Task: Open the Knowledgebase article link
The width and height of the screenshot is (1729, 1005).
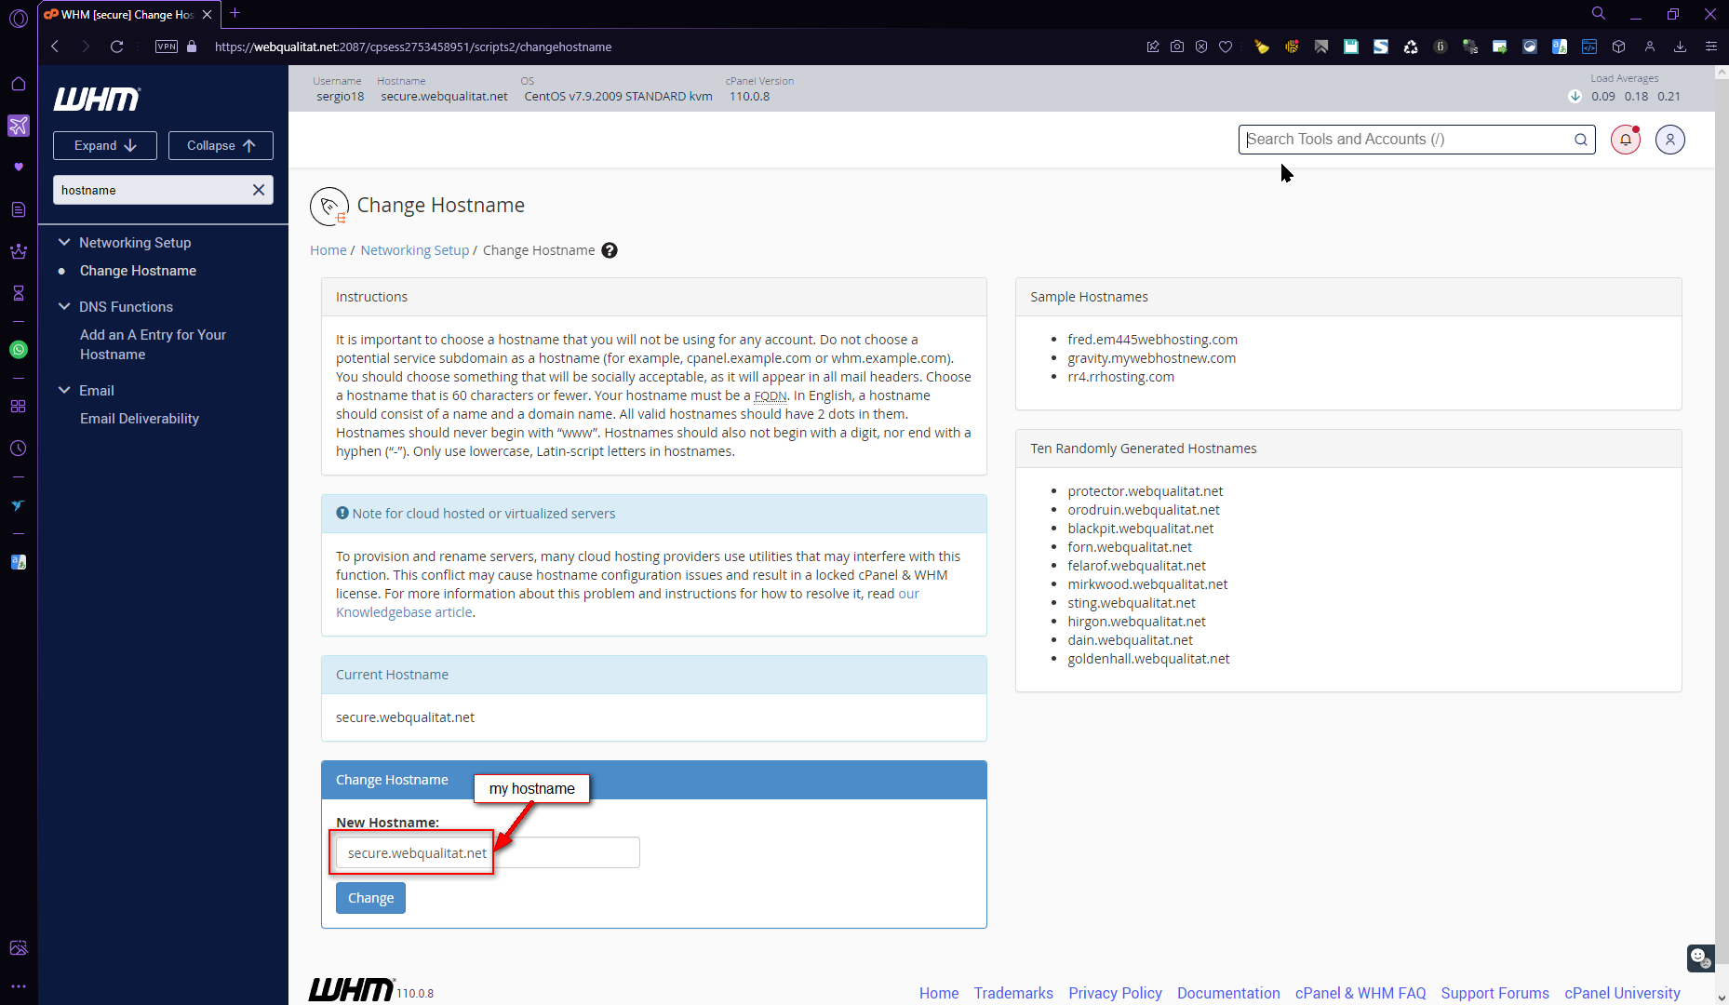Action: point(404,612)
